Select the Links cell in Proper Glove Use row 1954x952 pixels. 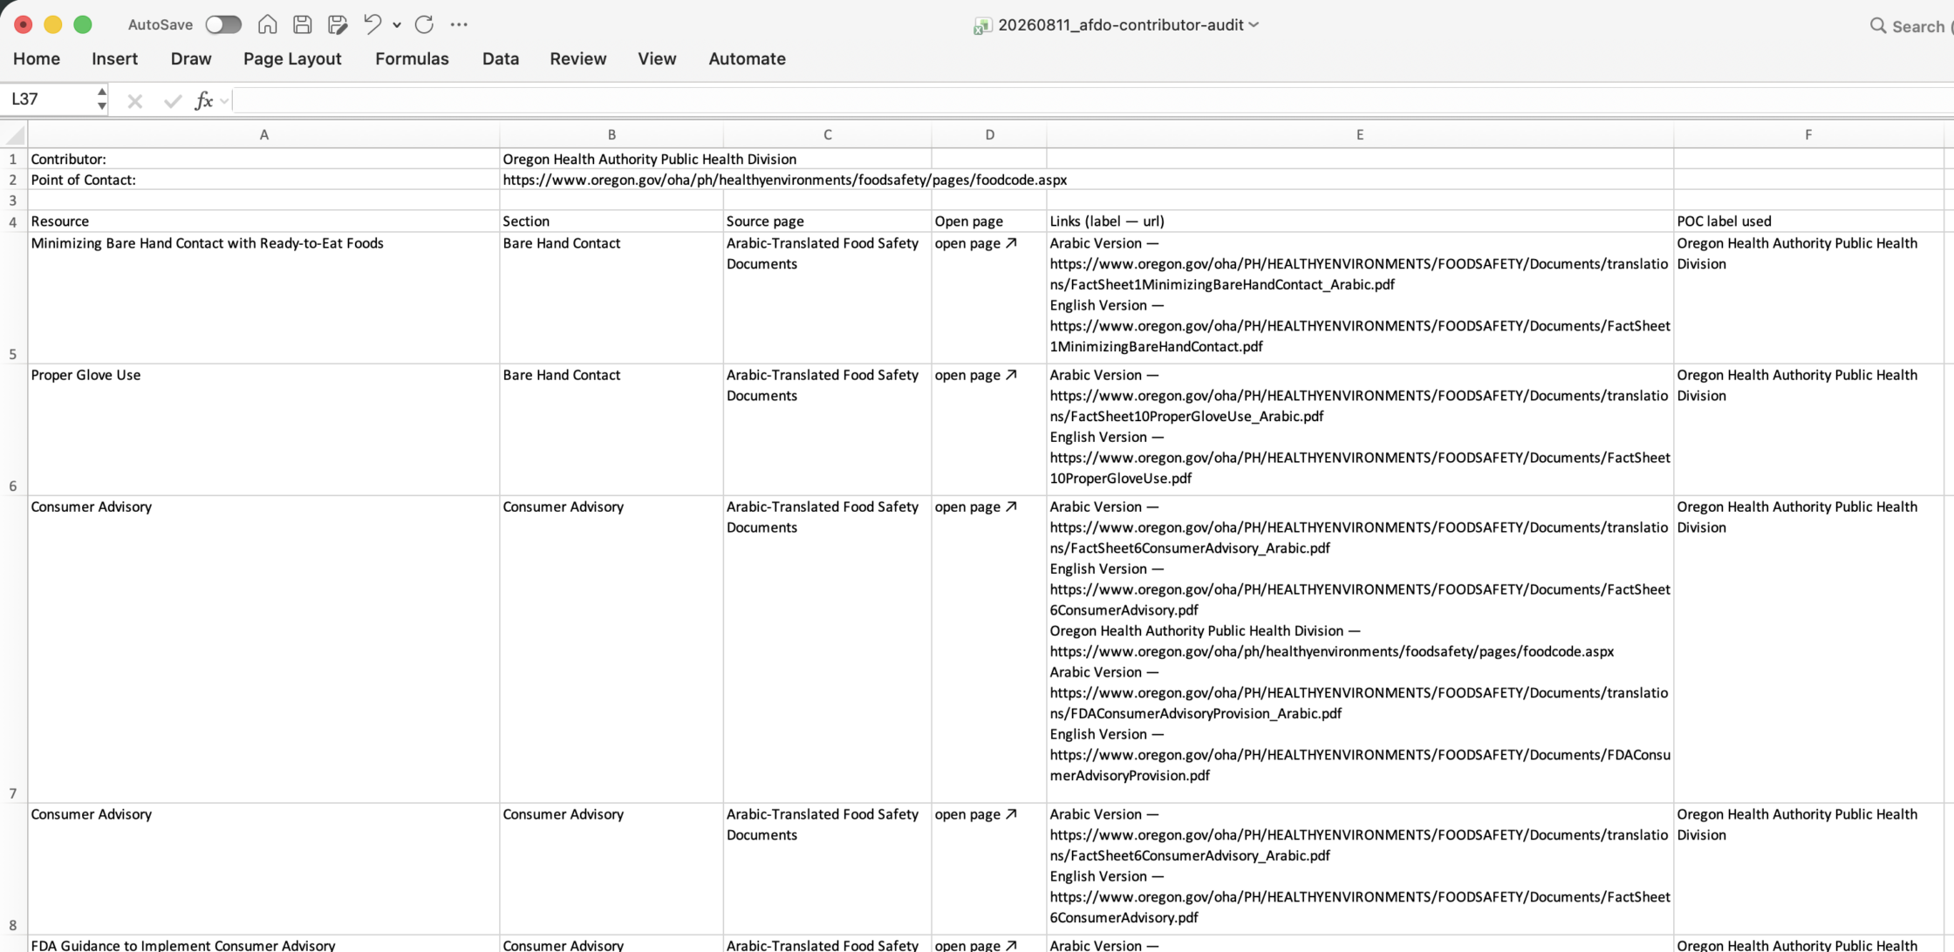click(1359, 430)
